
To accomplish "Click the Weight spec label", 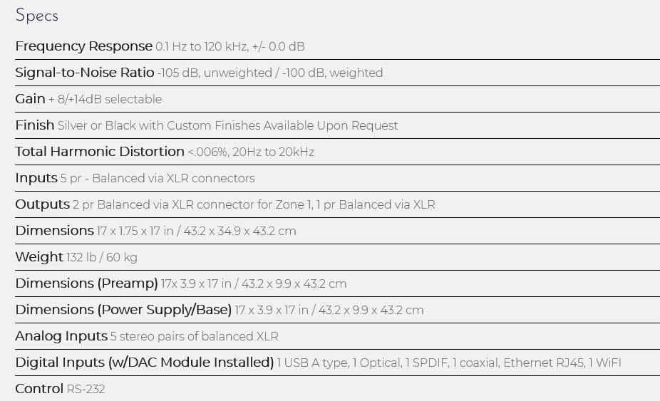I will (x=39, y=257).
